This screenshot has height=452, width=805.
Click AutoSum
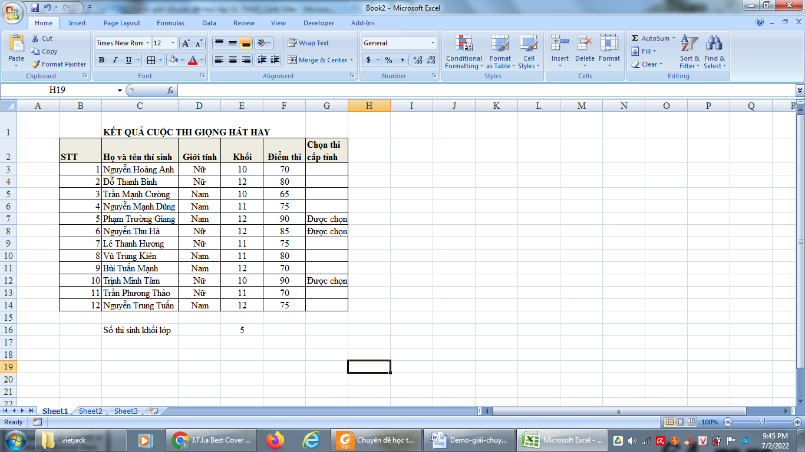point(651,38)
